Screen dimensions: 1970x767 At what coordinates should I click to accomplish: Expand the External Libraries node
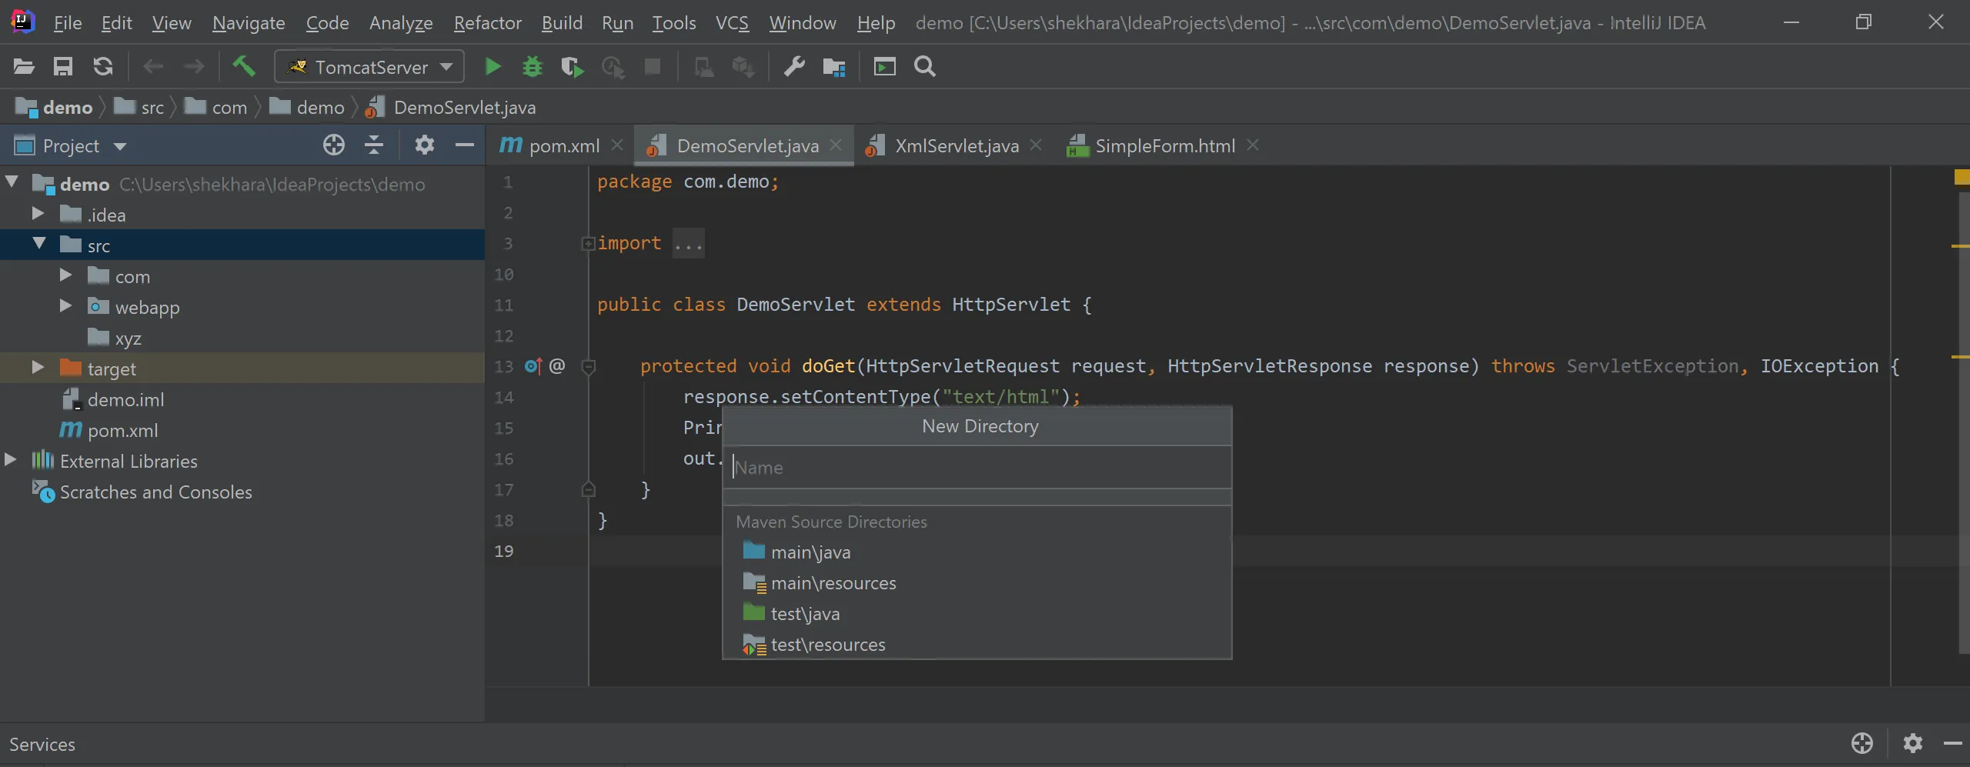coord(11,460)
